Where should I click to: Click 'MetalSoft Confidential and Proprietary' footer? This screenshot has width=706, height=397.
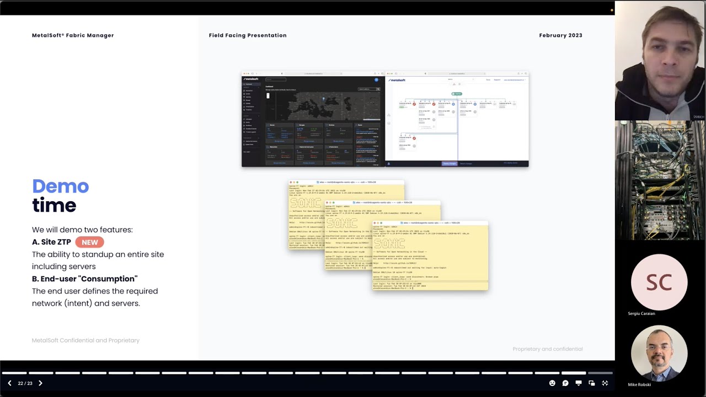click(85, 340)
